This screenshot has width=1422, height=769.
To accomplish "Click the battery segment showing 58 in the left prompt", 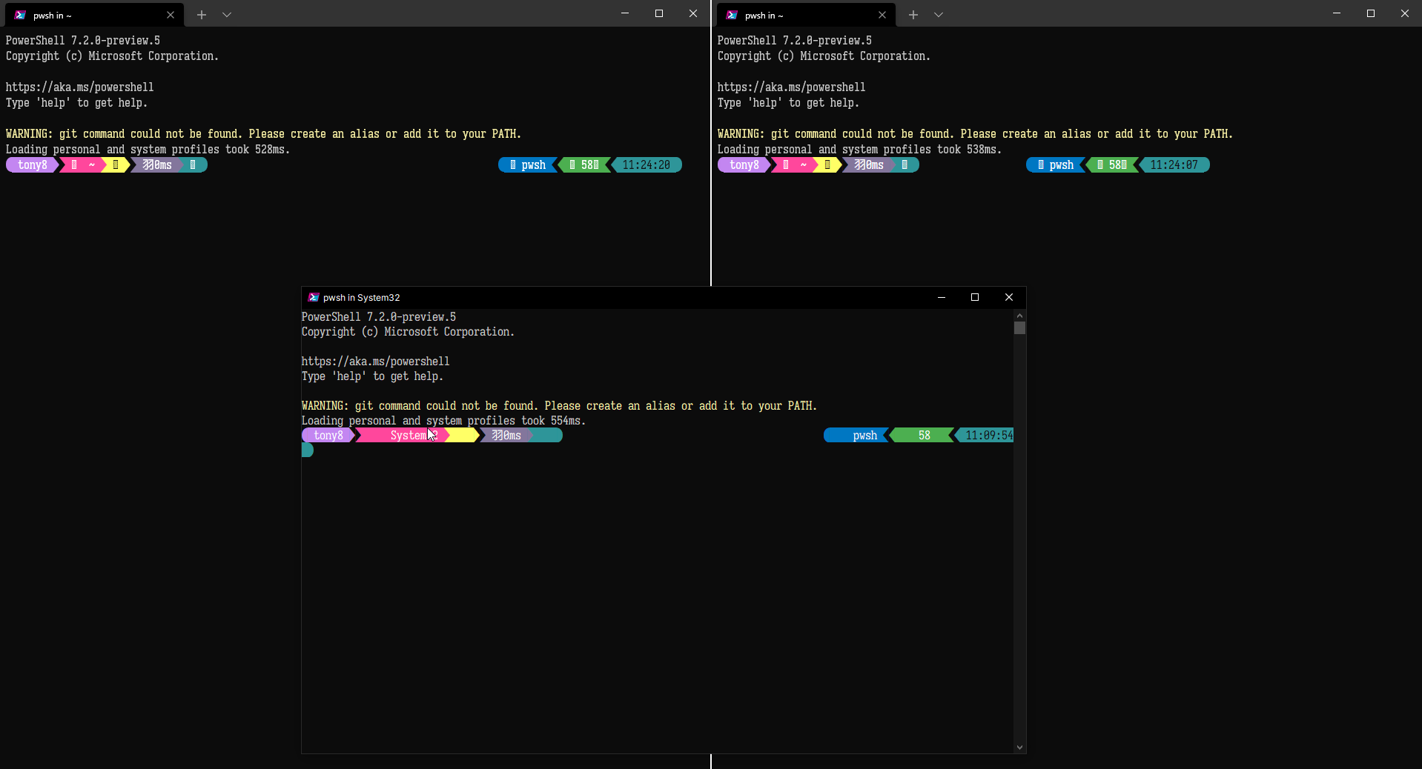I will tap(586, 164).
